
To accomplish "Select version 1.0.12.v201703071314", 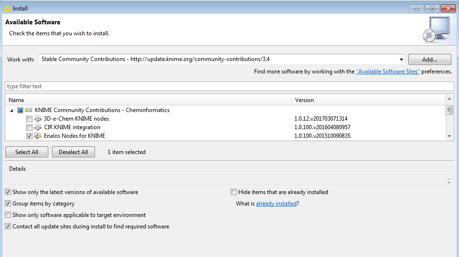I will point(321,119).
